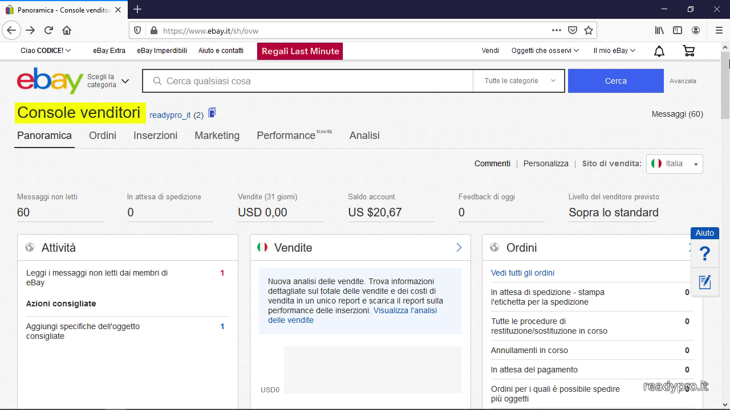Open Avanzata search link
Viewport: 730px width, 410px height.
pyautogui.click(x=683, y=81)
